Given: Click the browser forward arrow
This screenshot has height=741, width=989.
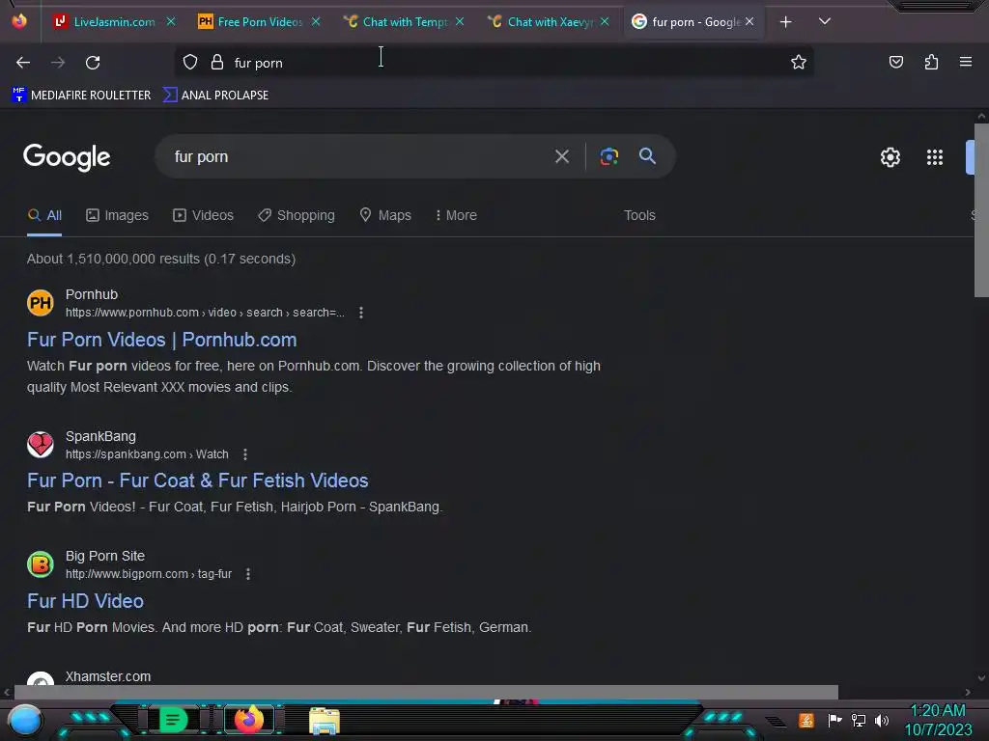Looking at the screenshot, I should pos(58,63).
